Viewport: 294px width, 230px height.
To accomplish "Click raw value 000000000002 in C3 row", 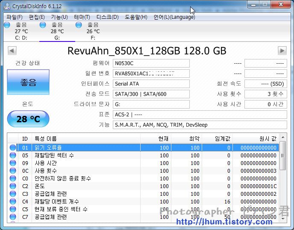I will point(259,194).
